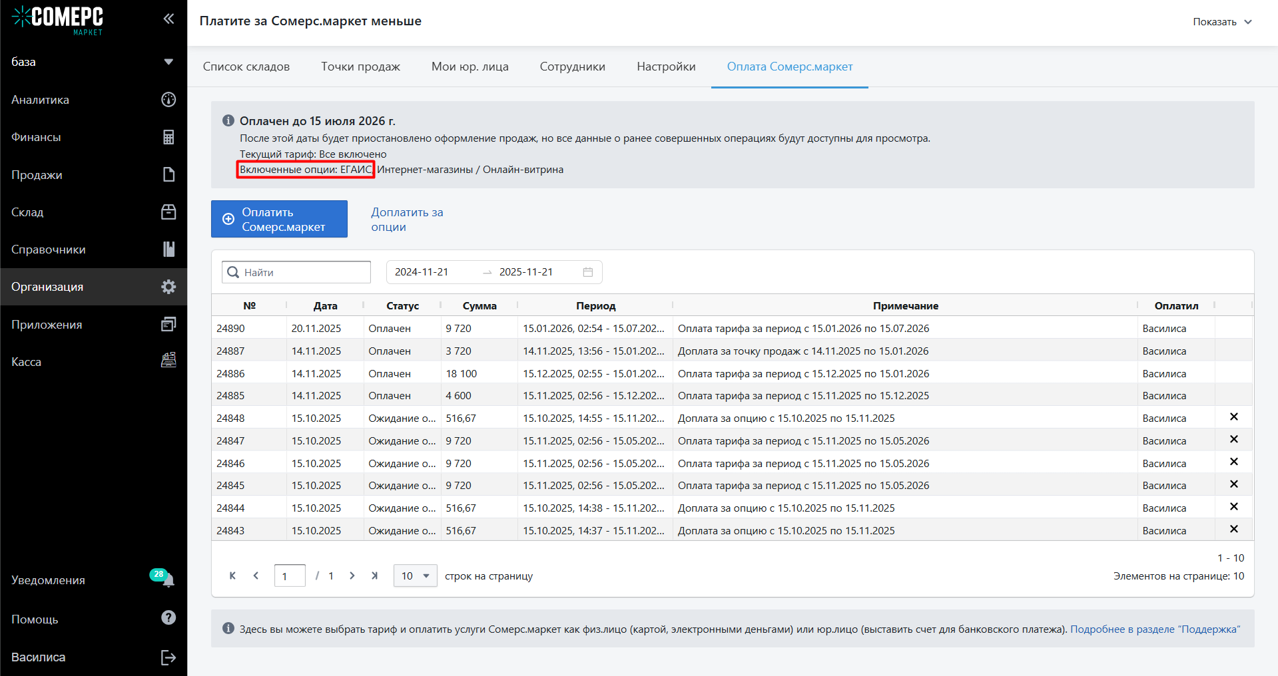The width and height of the screenshot is (1278, 676).
Task: Go to the last page of the table
Action: (375, 576)
